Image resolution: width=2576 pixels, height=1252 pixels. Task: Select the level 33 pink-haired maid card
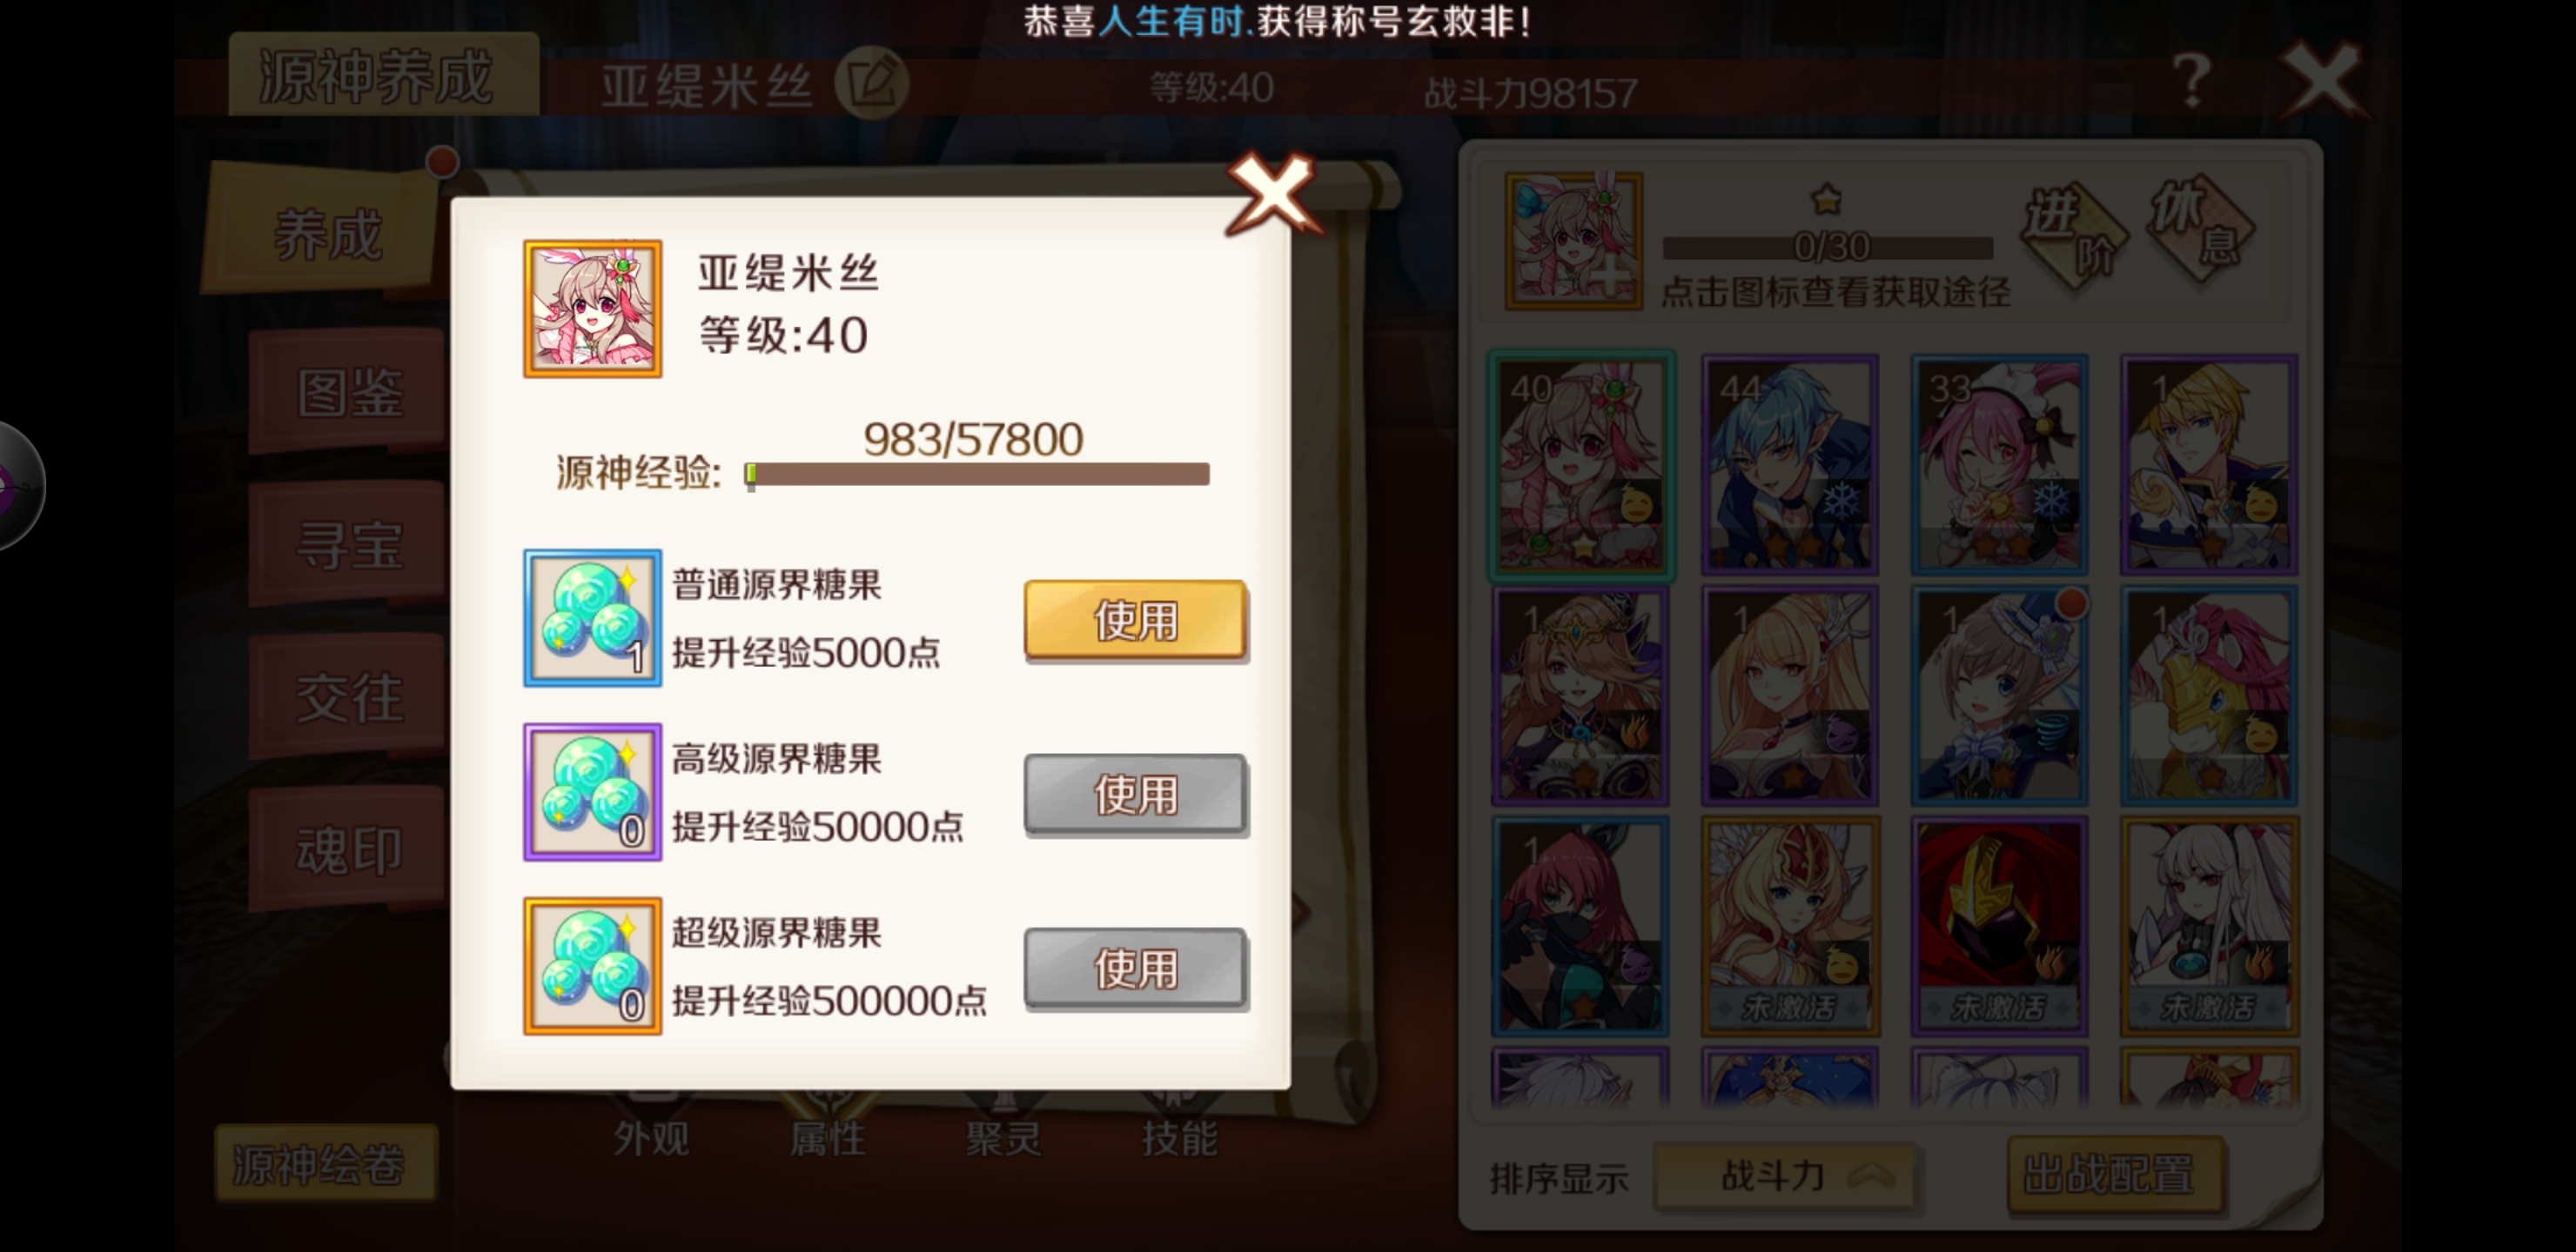click(x=1999, y=464)
